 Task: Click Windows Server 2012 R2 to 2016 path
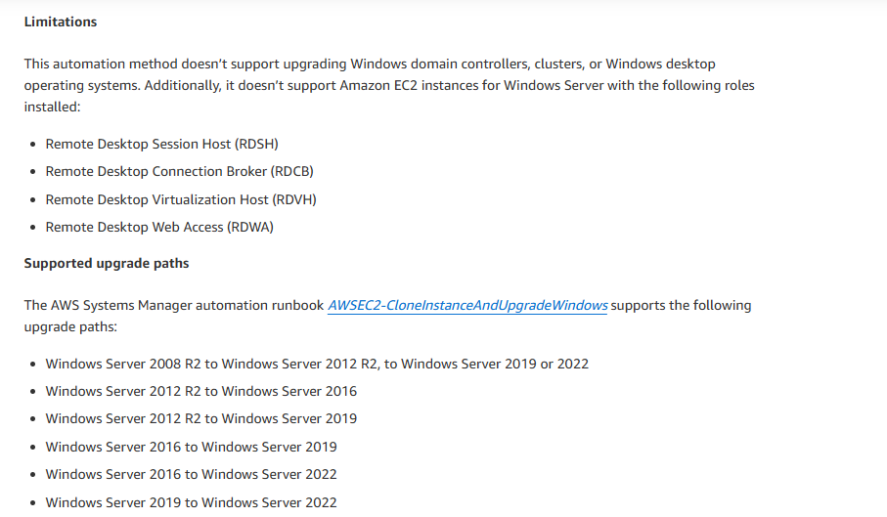tap(200, 391)
